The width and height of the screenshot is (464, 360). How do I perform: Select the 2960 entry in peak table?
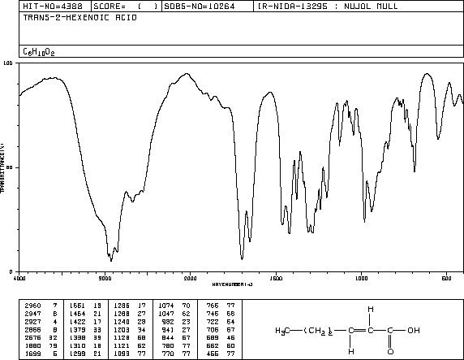[41, 306]
